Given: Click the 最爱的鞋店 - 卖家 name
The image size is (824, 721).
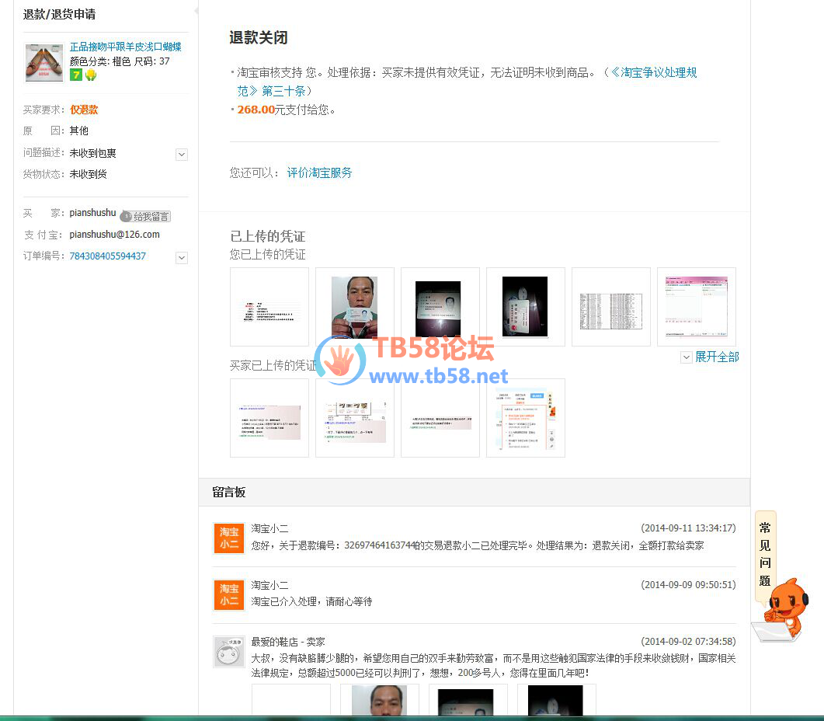Looking at the screenshot, I should click(288, 642).
